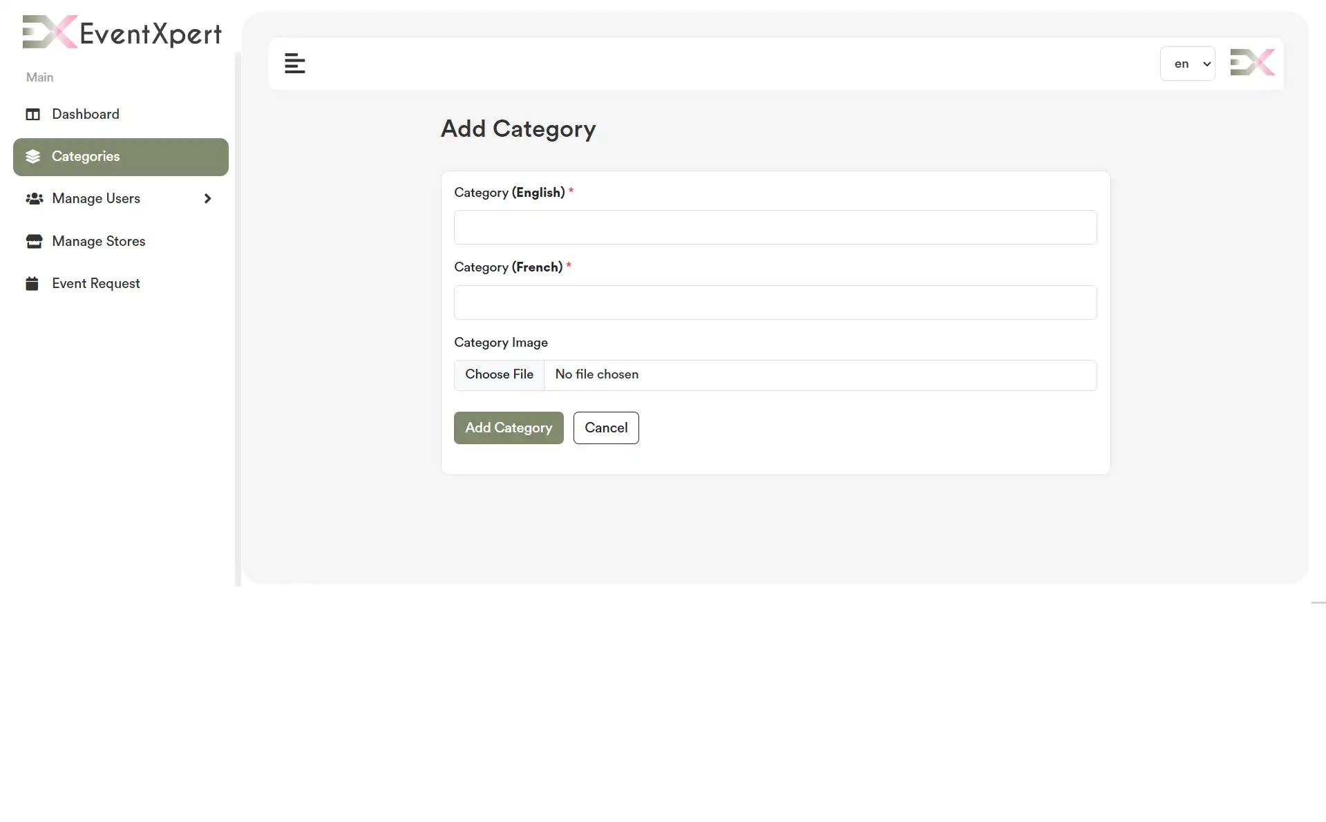Viewport: 1326px width, 822px height.
Task: Select Categories in the navigation menu
Action: tap(86, 156)
